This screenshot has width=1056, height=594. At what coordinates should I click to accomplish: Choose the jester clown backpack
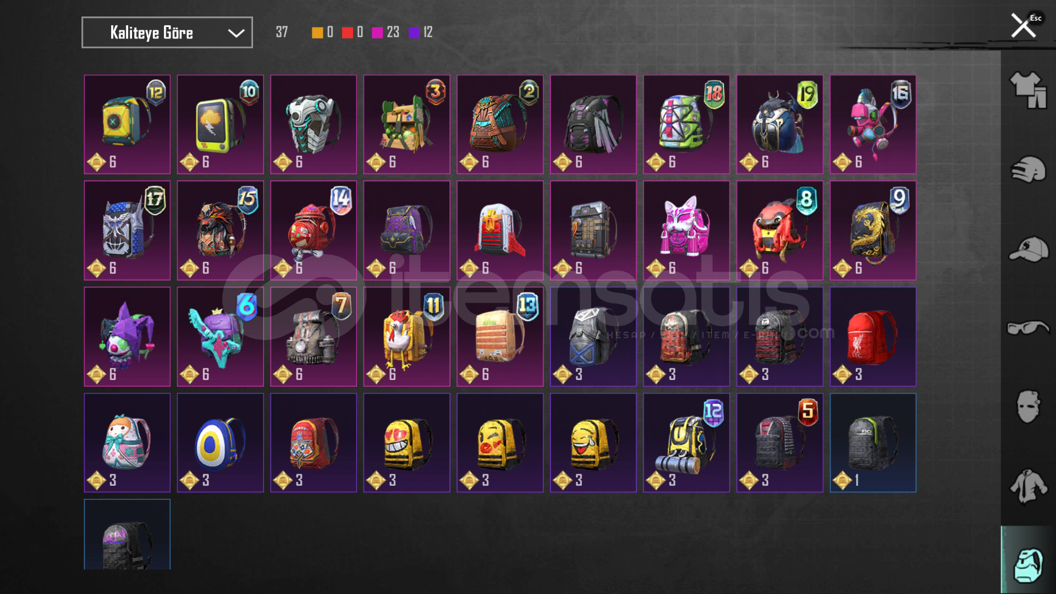(127, 337)
